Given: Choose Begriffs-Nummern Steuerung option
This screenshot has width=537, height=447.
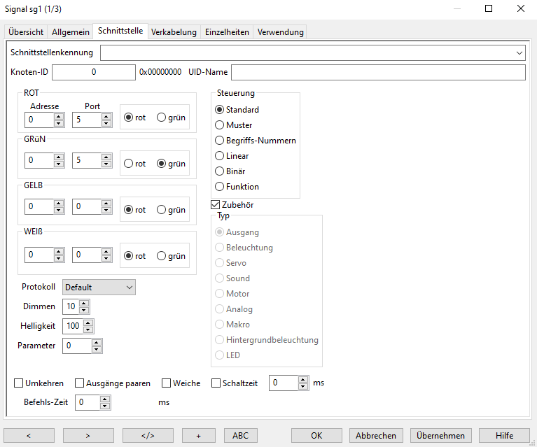Looking at the screenshot, I should click(256, 141).
